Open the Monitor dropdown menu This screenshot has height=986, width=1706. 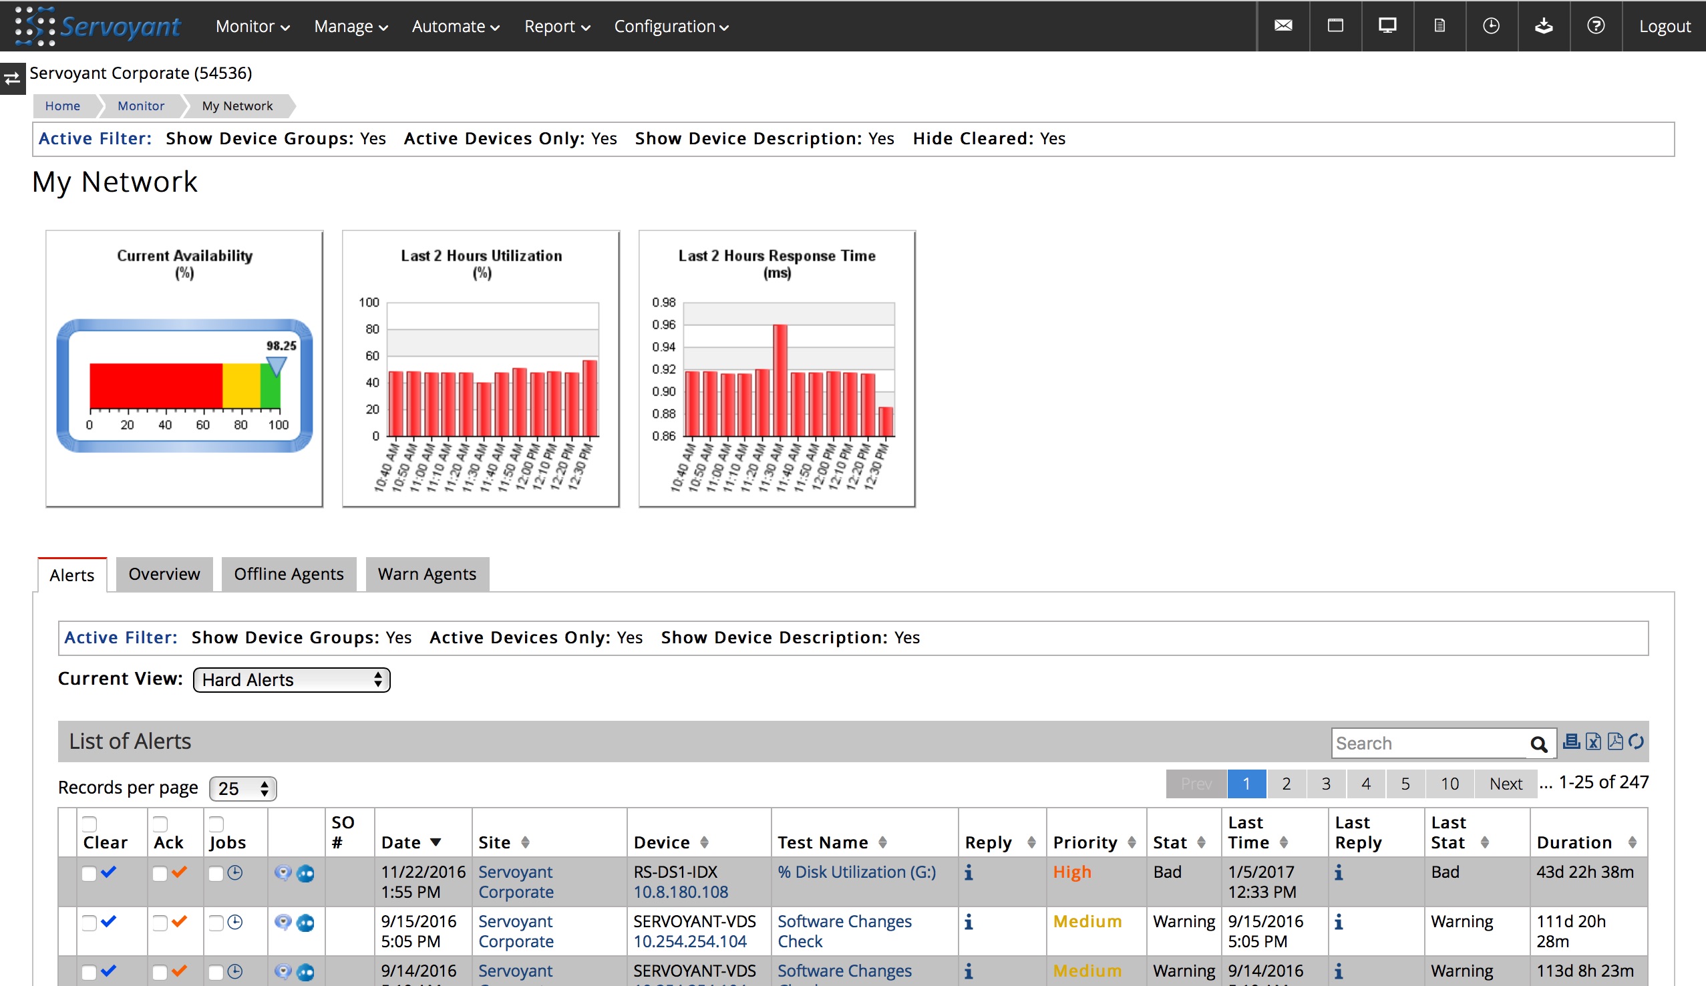point(252,27)
